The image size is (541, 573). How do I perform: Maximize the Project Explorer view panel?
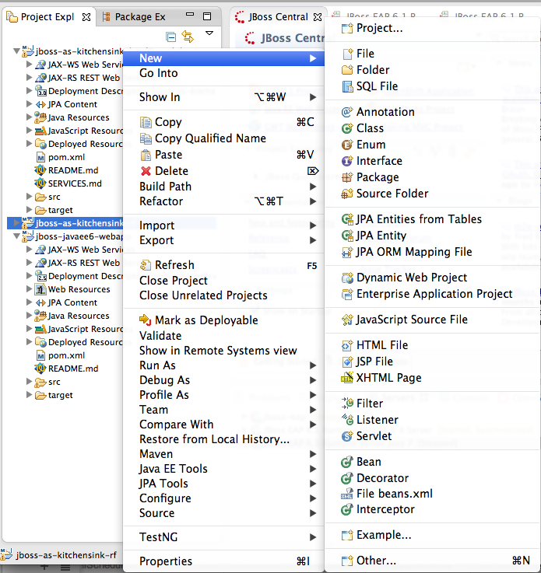(207, 16)
